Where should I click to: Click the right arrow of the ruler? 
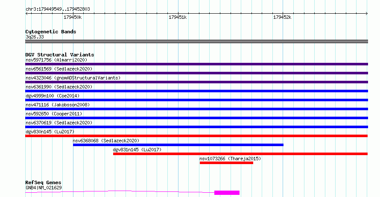coord(367,14)
